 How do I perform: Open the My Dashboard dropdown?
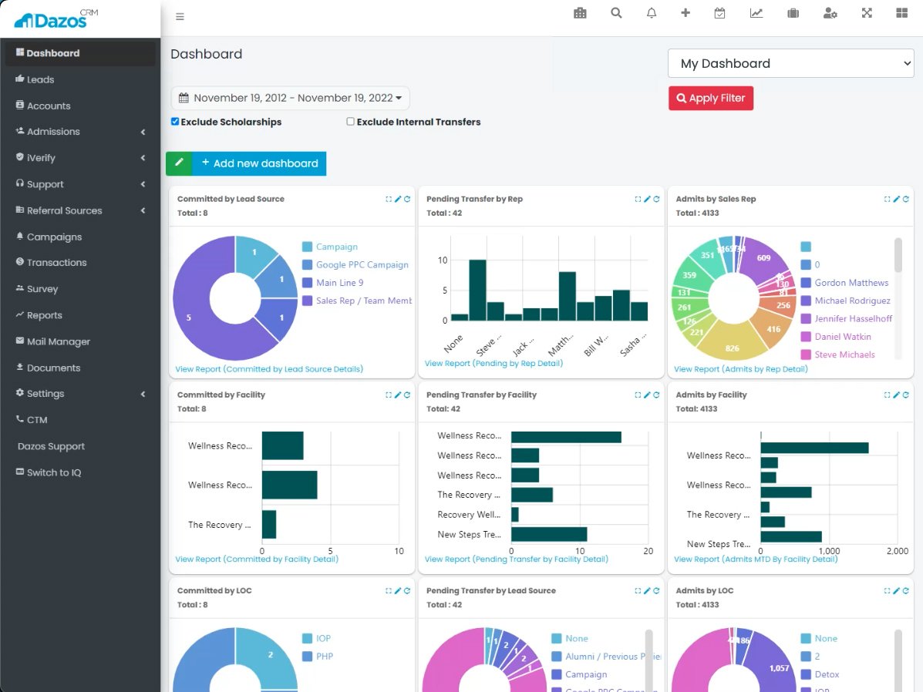point(790,63)
